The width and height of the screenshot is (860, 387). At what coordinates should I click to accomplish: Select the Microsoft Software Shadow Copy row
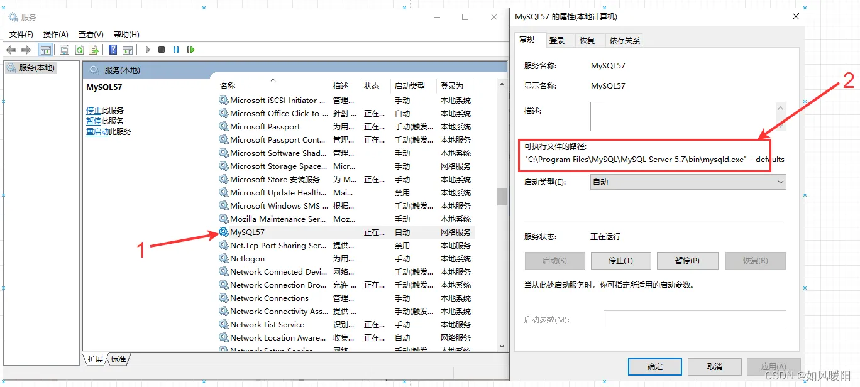pos(346,153)
